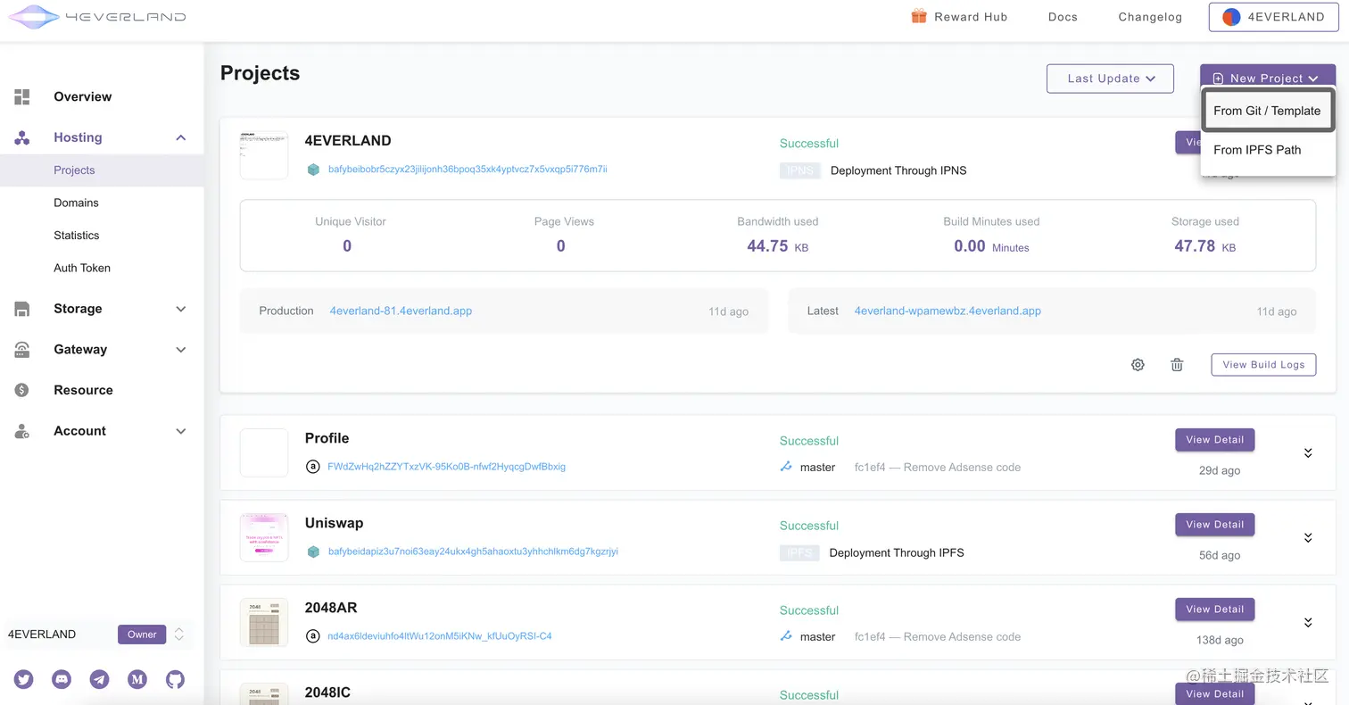Image resolution: width=1349 pixels, height=705 pixels.
Task: Open production link 4everland-81.4everland.app
Action: point(401,311)
